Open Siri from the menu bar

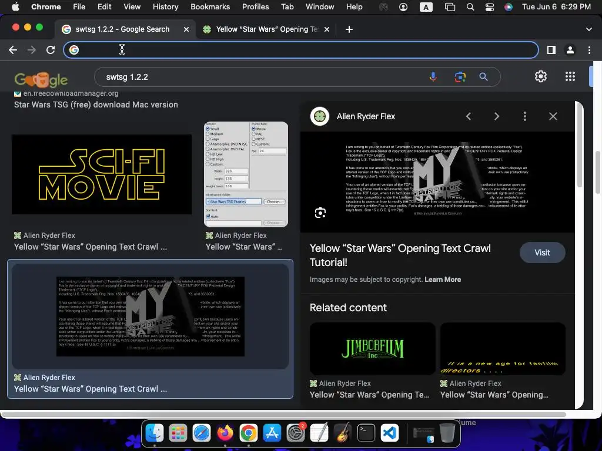pos(509,7)
